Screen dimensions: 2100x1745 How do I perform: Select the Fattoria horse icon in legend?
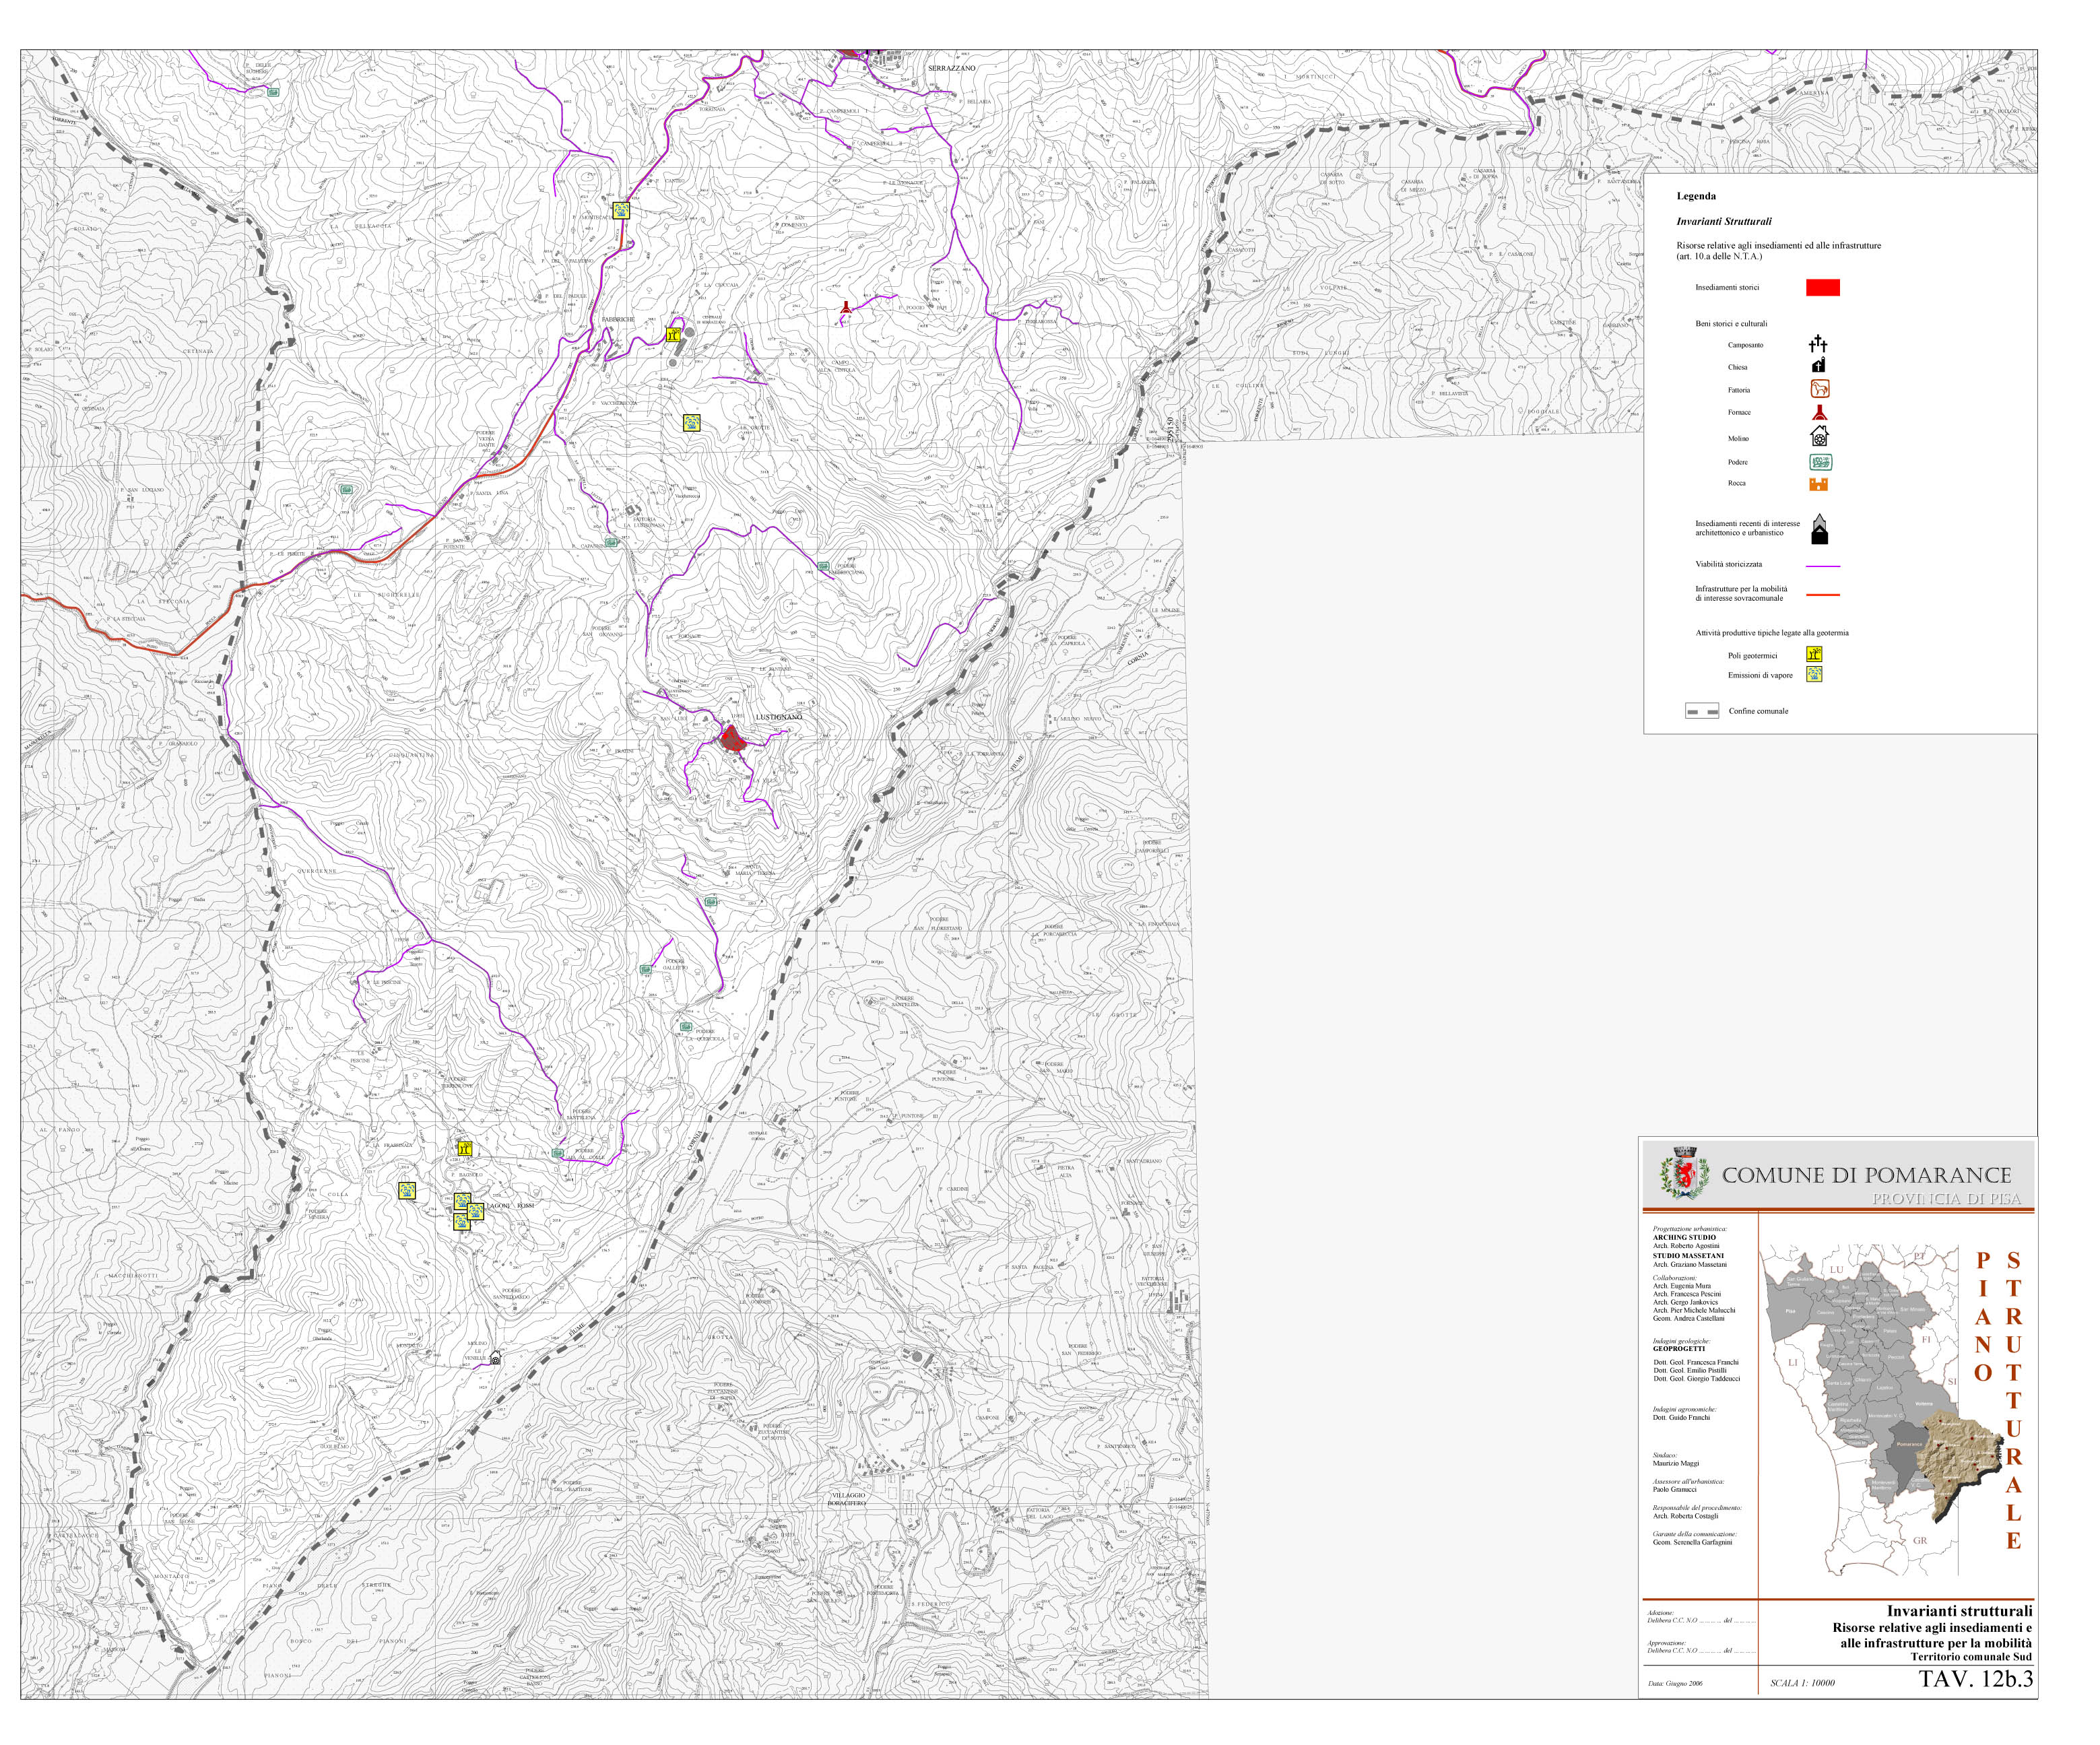point(1820,389)
